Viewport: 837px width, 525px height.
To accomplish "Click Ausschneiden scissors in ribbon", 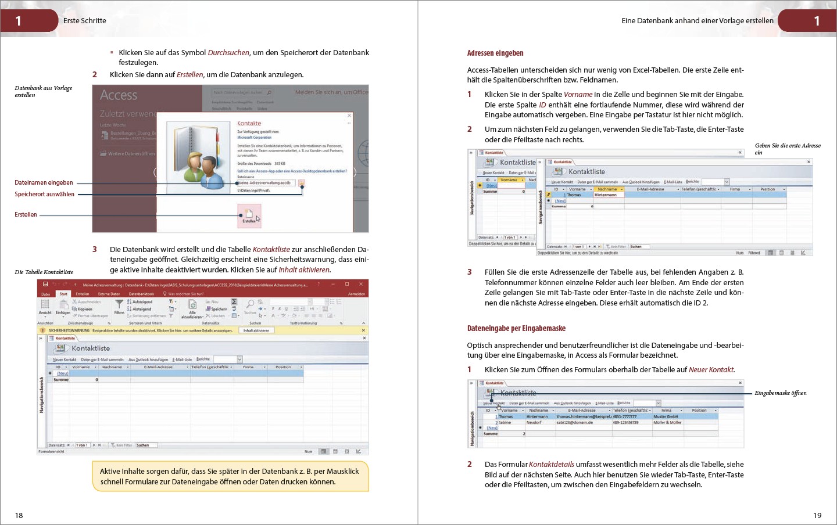I will tap(86, 302).
